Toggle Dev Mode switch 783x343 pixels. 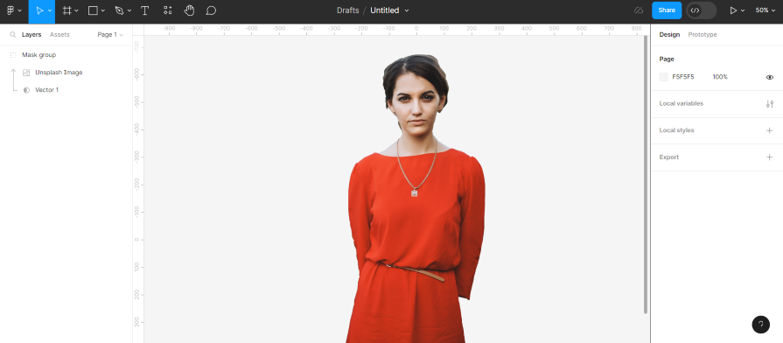tap(701, 10)
